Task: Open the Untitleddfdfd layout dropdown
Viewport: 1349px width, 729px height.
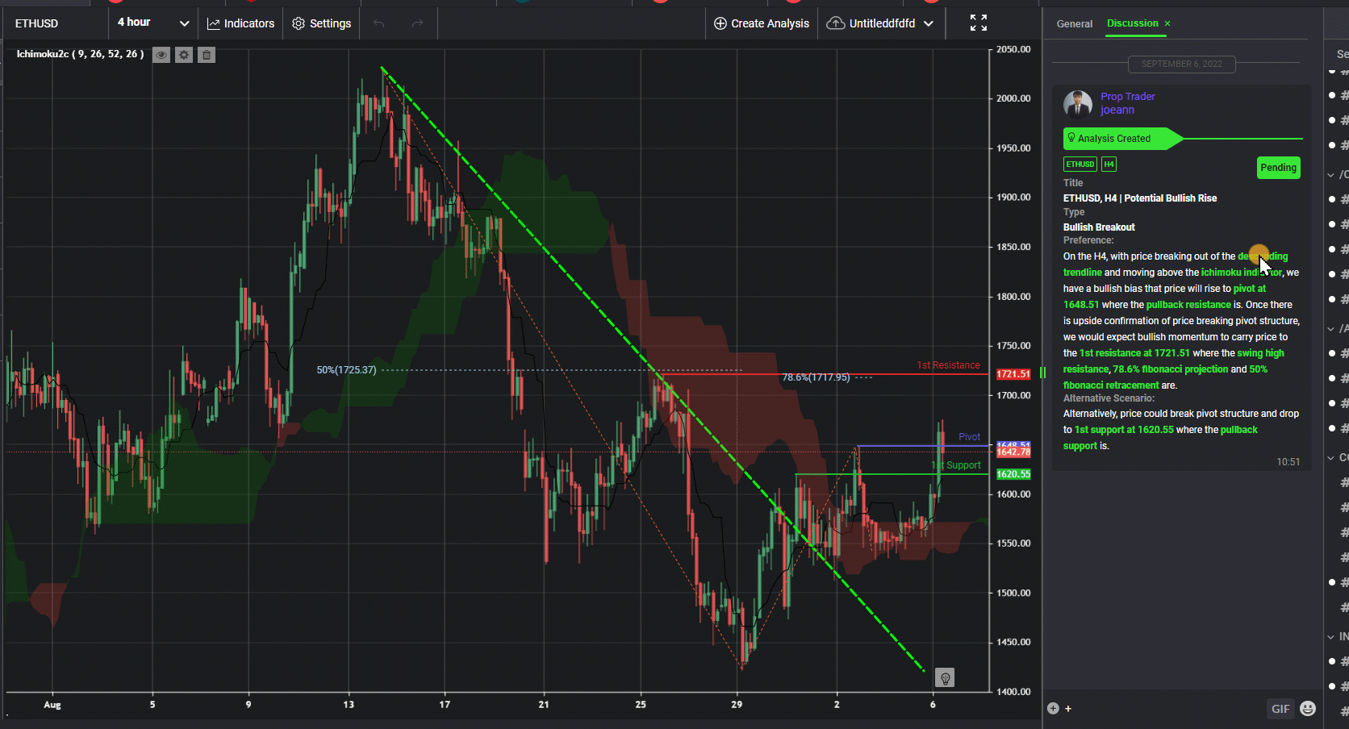Action: coord(880,23)
